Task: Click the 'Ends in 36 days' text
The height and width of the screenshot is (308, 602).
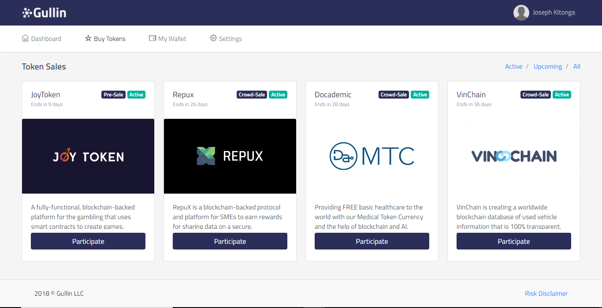Action: click(x=474, y=104)
